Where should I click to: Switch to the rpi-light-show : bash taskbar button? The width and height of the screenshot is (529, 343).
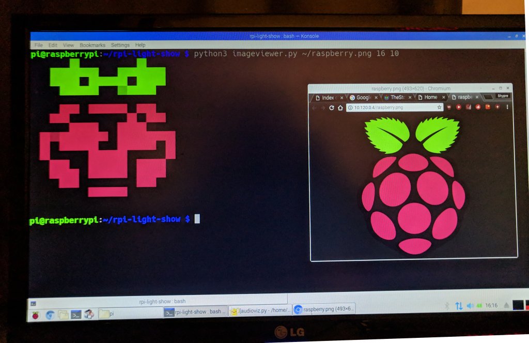(x=195, y=312)
